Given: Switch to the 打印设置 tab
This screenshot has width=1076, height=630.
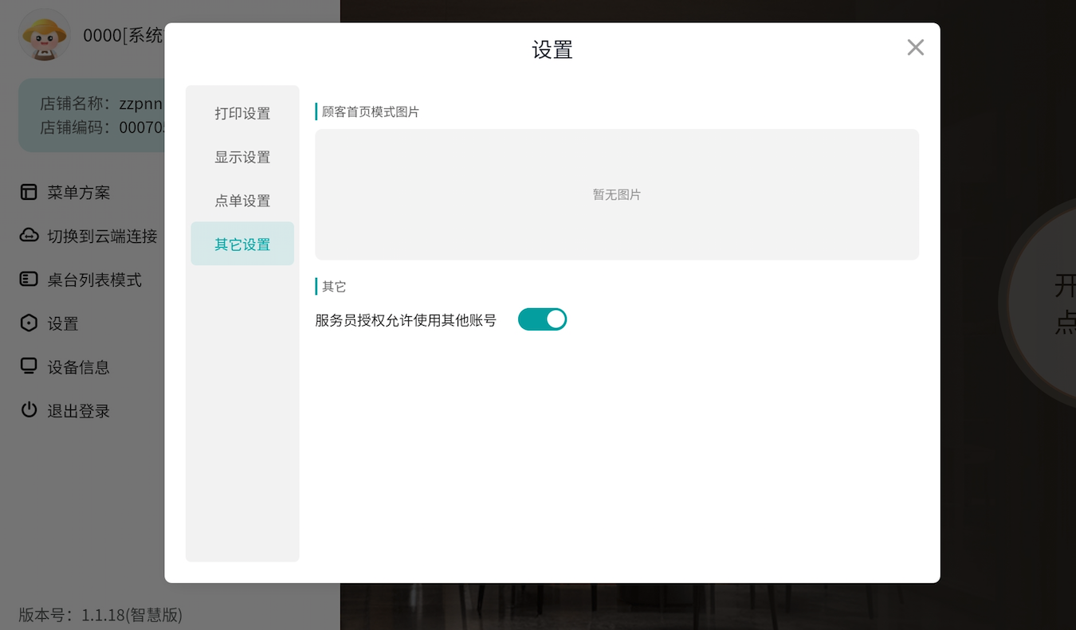Looking at the screenshot, I should click(x=242, y=113).
